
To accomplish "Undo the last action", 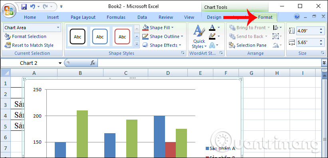I will tap(33, 7).
